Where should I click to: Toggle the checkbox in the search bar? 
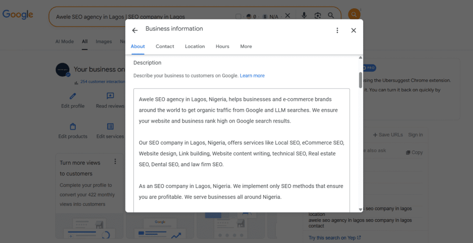pyautogui.click(x=238, y=17)
